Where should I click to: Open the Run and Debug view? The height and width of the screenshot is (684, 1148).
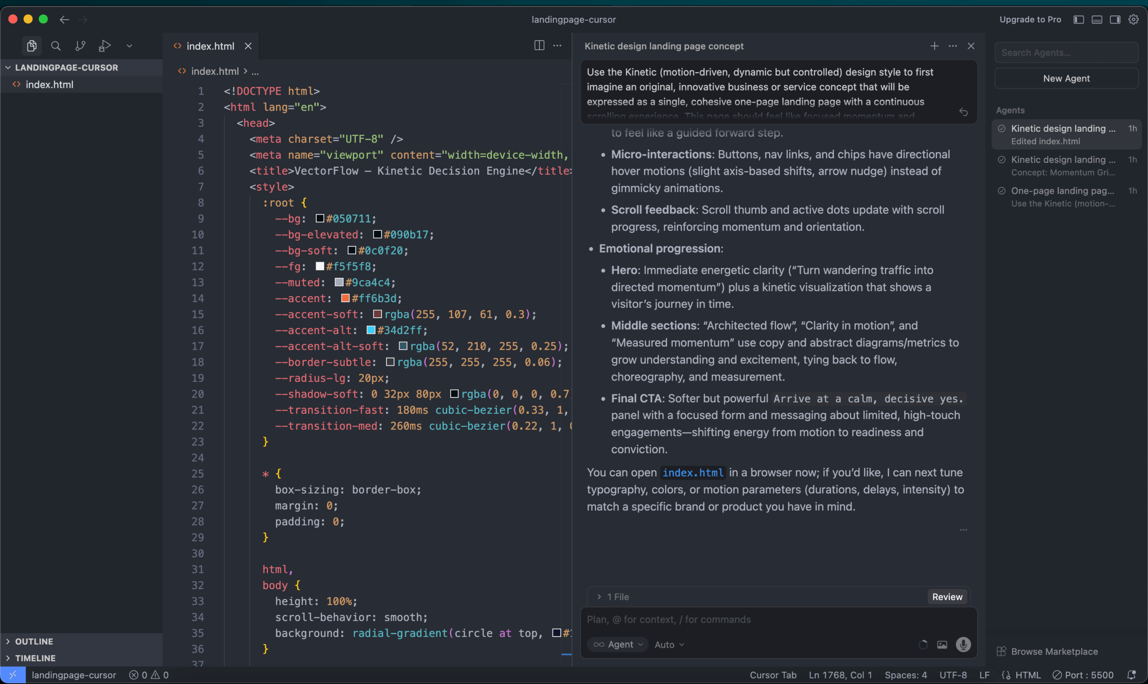[x=104, y=46]
